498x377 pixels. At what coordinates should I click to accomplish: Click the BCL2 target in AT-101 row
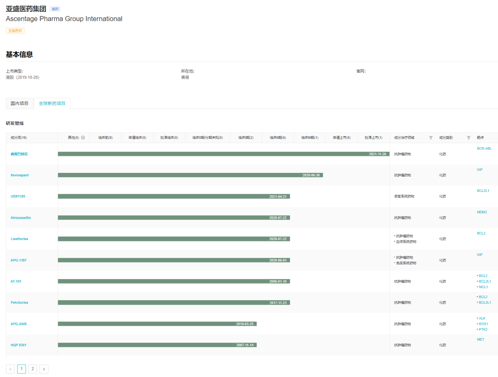tap(483, 276)
